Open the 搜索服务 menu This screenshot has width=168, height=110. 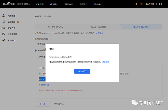pyautogui.click(x=54, y=4)
